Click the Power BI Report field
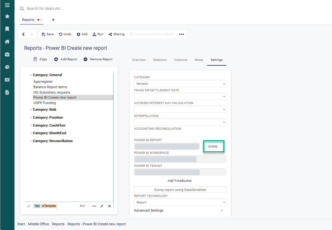The image size is (332, 230). [x=167, y=146]
